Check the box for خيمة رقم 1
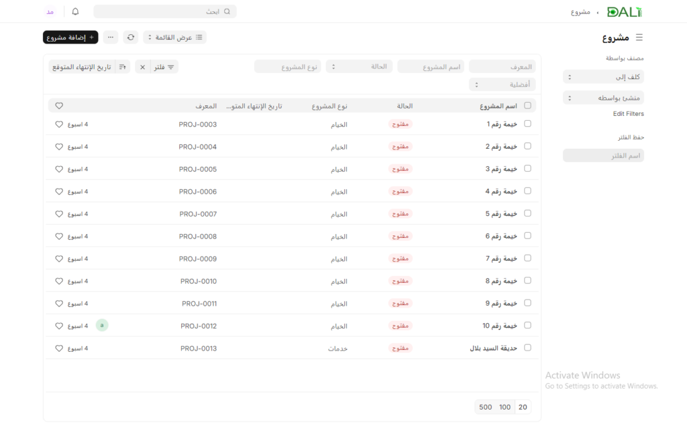This screenshot has width=687, height=429. coord(527,124)
